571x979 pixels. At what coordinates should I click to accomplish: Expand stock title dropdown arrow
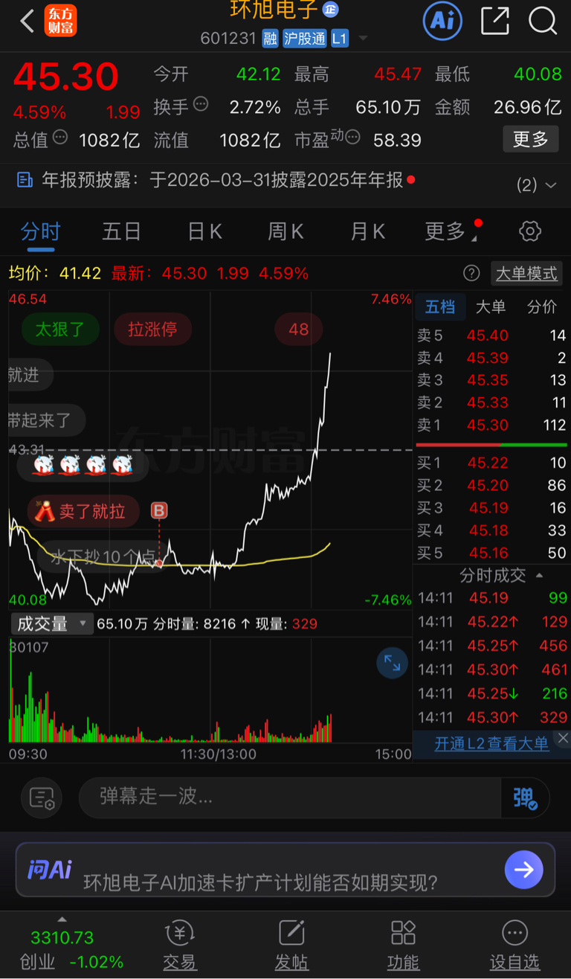[x=363, y=39]
